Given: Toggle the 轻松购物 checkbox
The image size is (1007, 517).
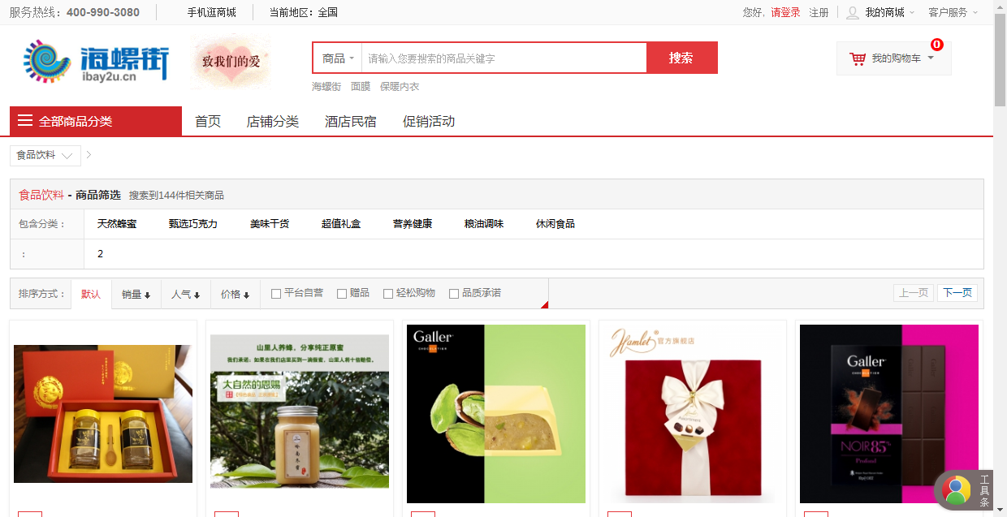Looking at the screenshot, I should click(388, 293).
